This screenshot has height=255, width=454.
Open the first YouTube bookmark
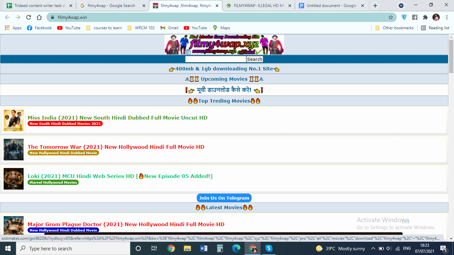[69, 28]
